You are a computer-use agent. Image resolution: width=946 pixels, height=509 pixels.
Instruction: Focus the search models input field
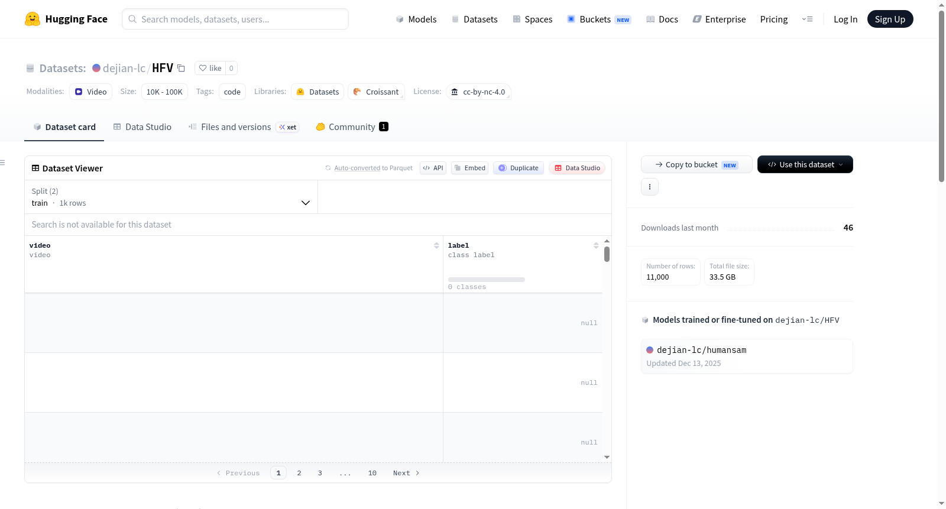[x=235, y=19]
